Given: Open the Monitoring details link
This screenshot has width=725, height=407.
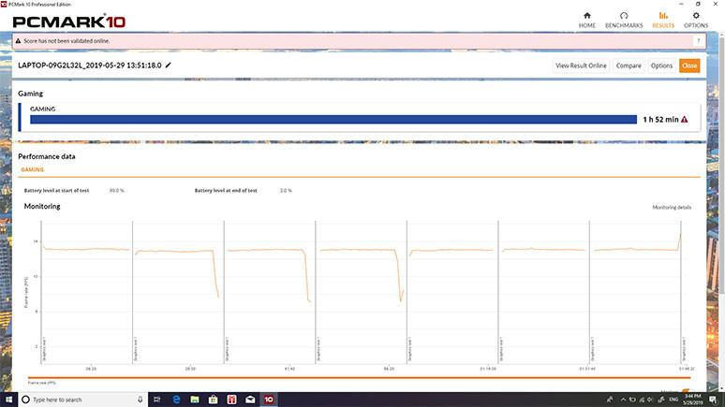Looking at the screenshot, I should tap(671, 207).
